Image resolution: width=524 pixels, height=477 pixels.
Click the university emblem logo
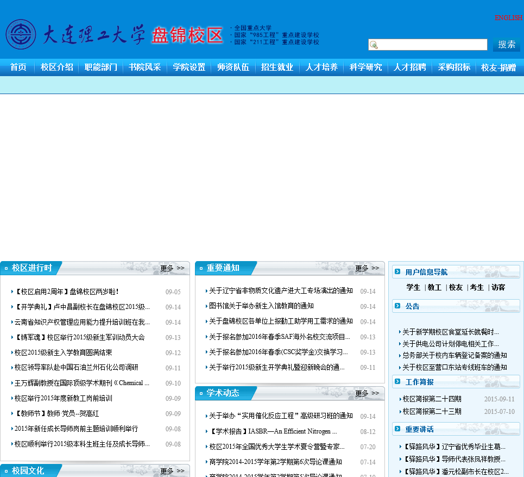[x=21, y=34]
